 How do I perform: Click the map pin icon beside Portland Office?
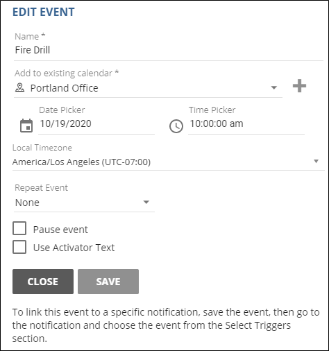[19, 87]
